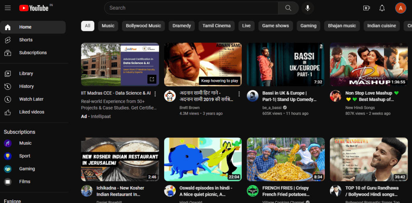The width and height of the screenshot is (412, 203).
Task: Click Intellipaat advertiser name
Action: click(x=101, y=117)
